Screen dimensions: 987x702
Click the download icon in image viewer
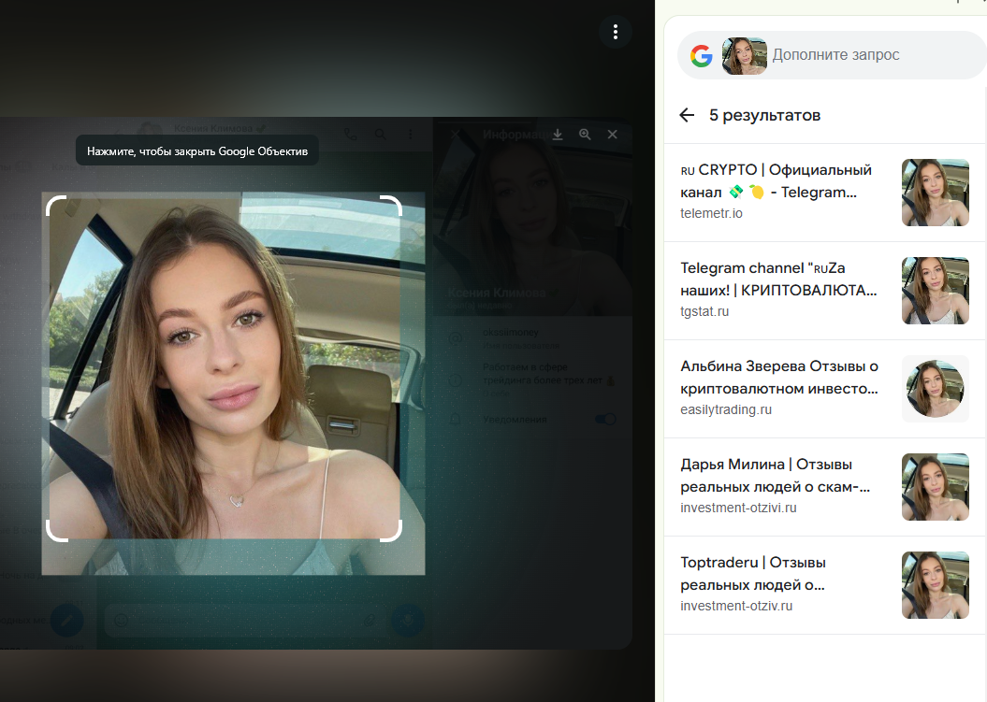558,135
